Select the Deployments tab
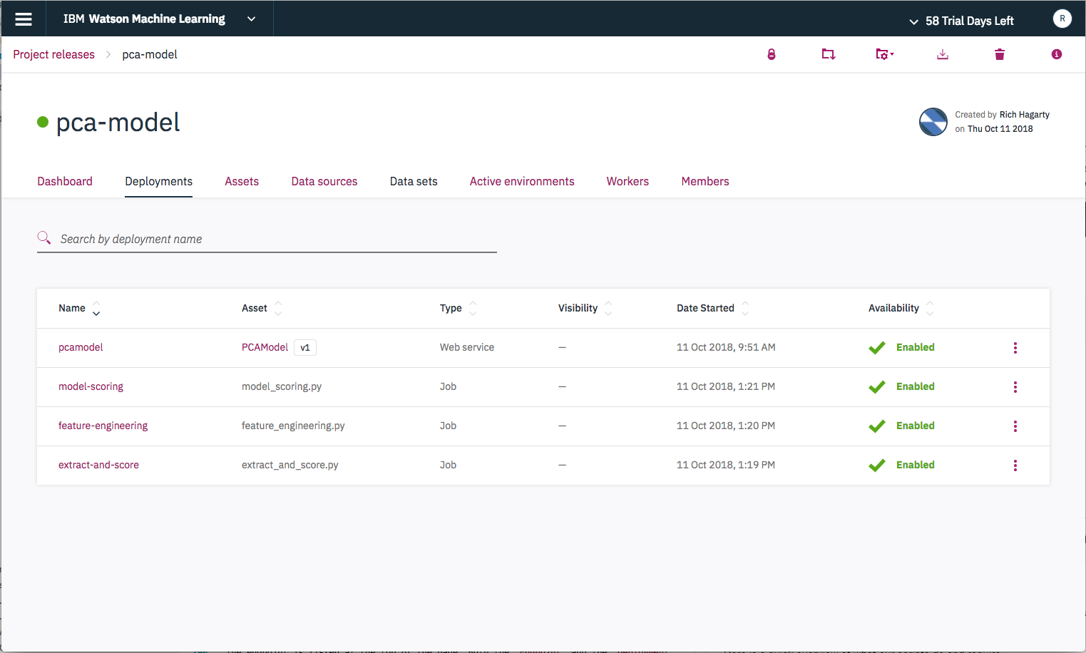Viewport: 1086px width, 653px height. coord(158,181)
